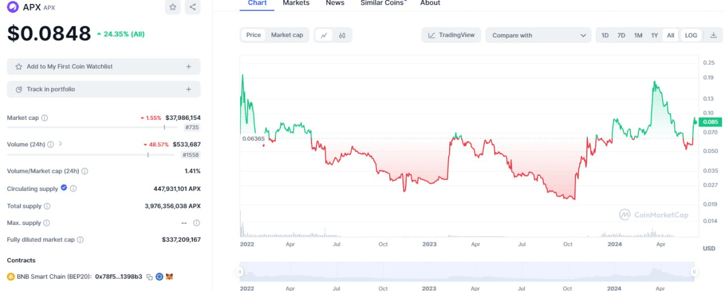The width and height of the screenshot is (725, 291).
Task: Click the pie icon in Track in portfolio
Action: click(19, 89)
